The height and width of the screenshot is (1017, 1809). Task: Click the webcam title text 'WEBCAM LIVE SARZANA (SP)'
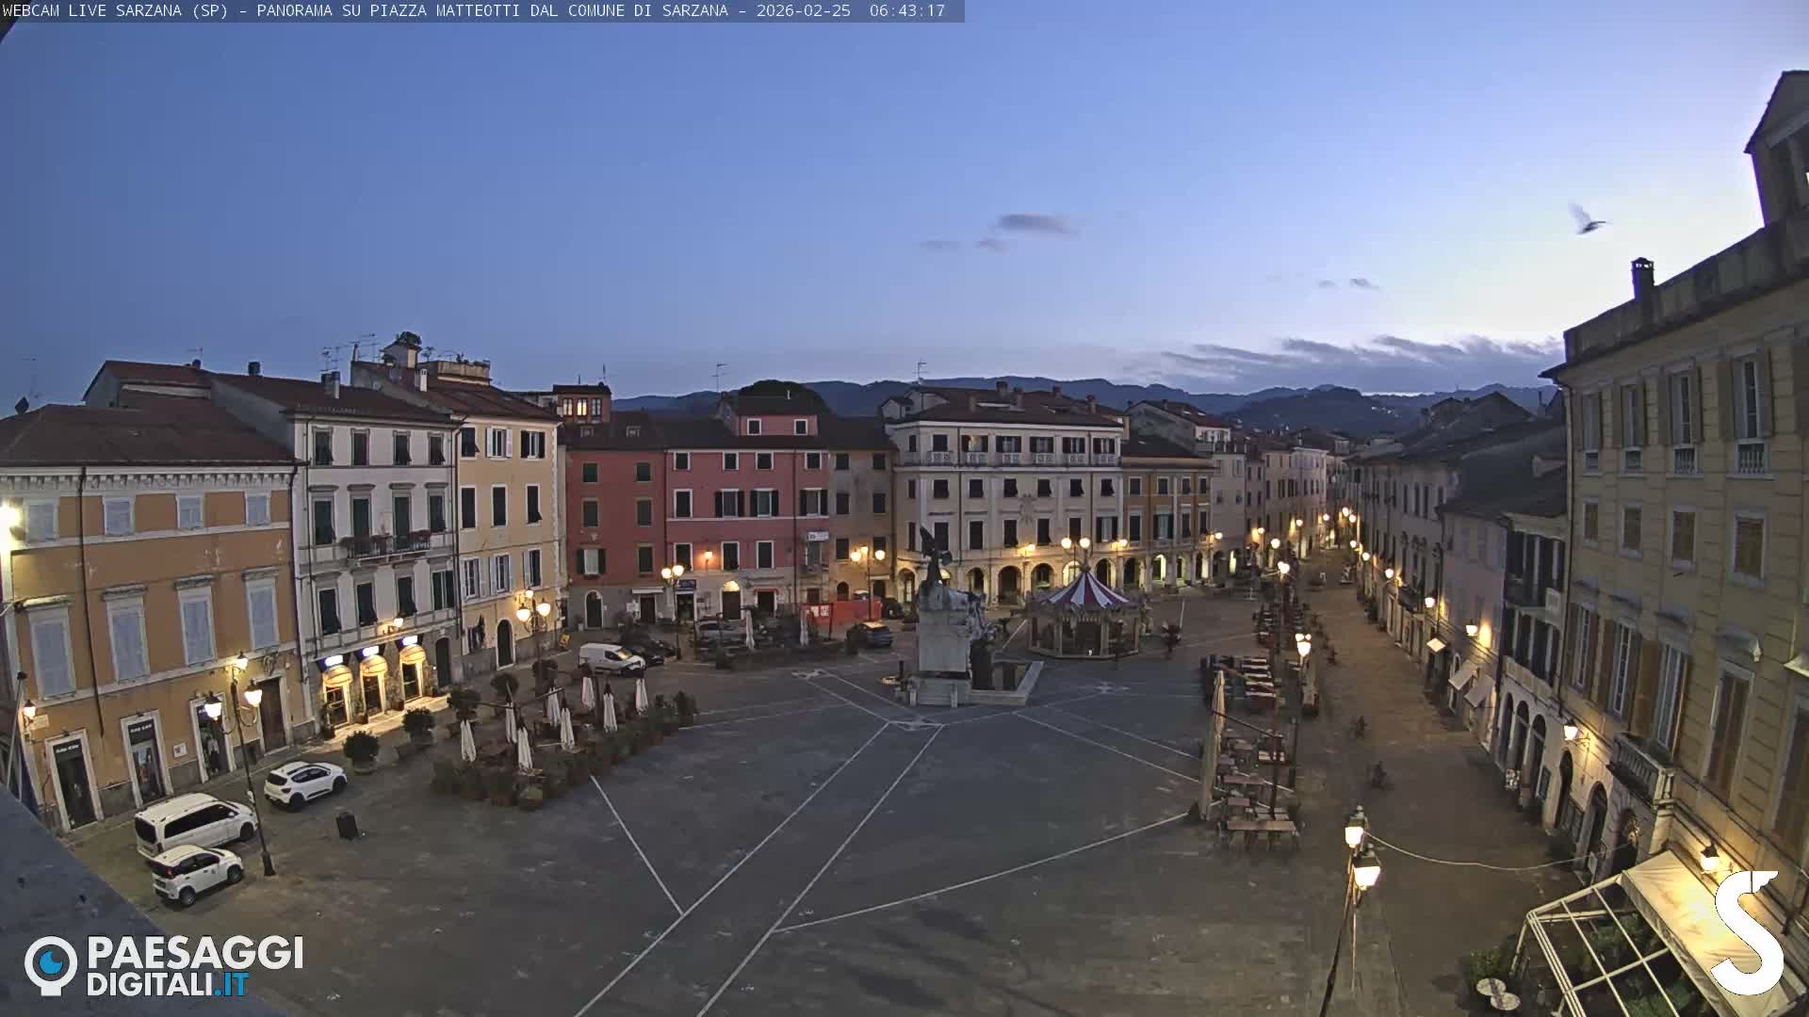coord(115,10)
